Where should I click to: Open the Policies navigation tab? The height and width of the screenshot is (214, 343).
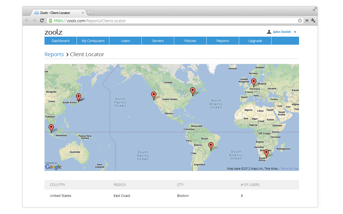[190, 41]
